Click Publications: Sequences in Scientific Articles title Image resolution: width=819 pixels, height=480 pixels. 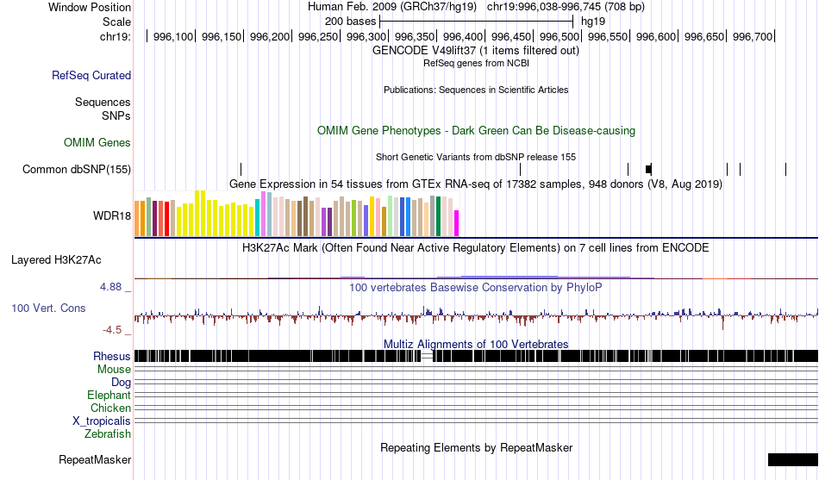click(x=476, y=90)
